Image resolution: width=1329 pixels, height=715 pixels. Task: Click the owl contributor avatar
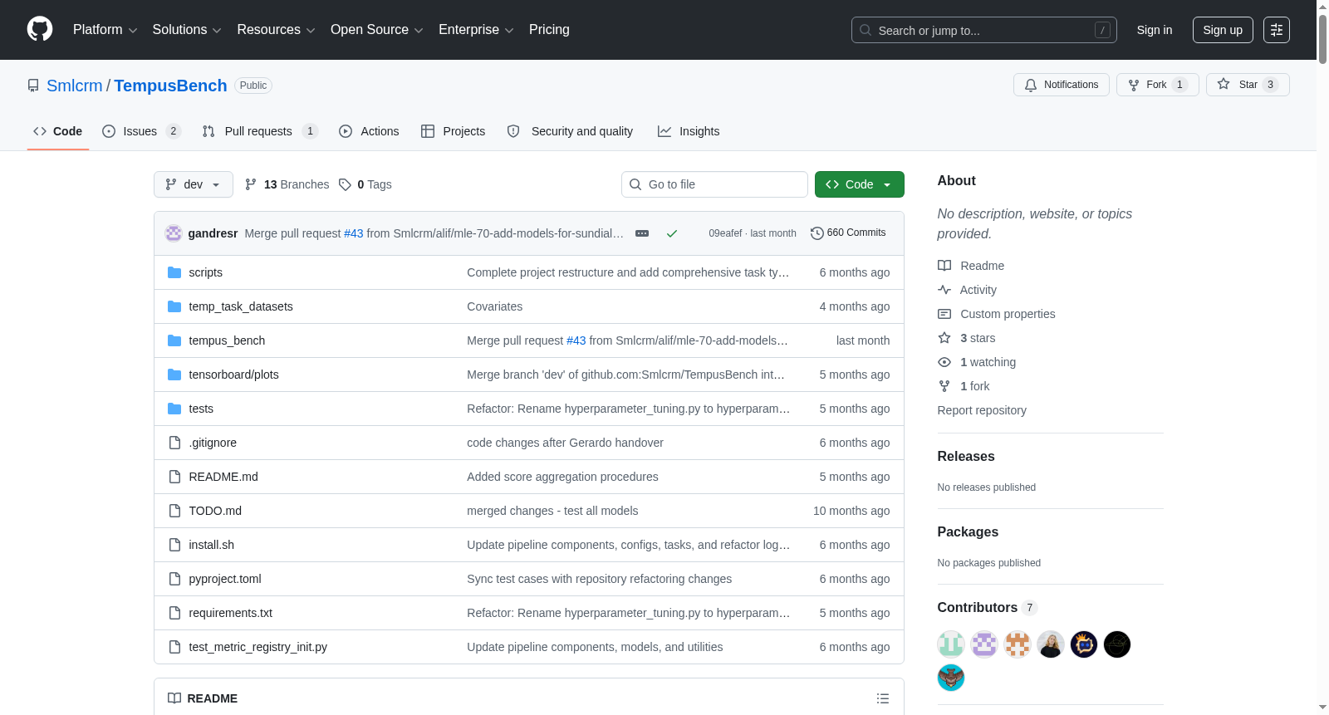click(x=951, y=678)
